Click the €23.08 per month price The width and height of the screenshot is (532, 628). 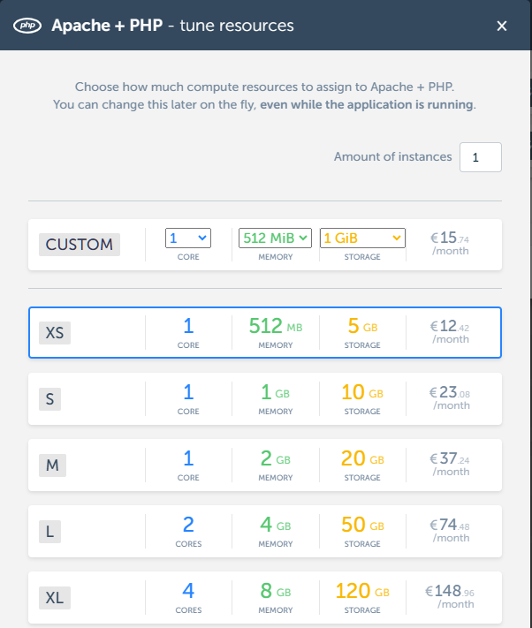tap(450, 398)
